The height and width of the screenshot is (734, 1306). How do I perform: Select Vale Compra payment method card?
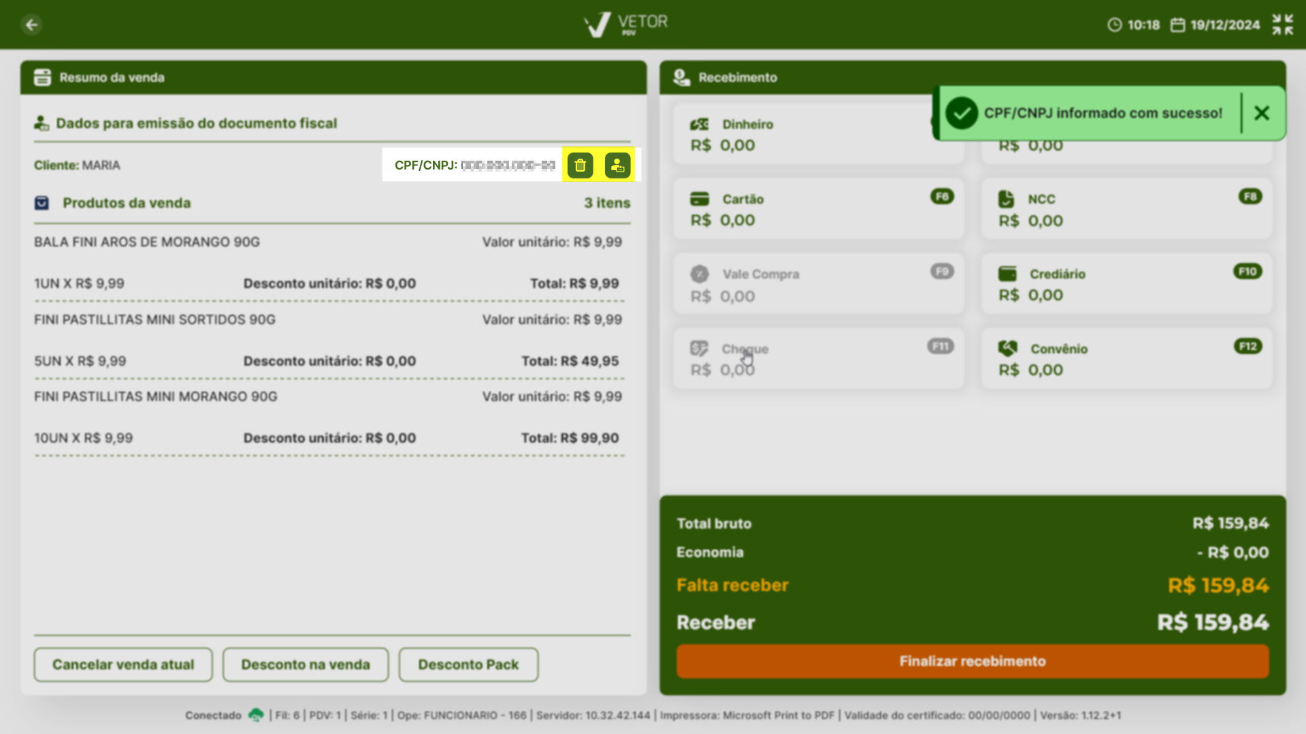point(818,283)
